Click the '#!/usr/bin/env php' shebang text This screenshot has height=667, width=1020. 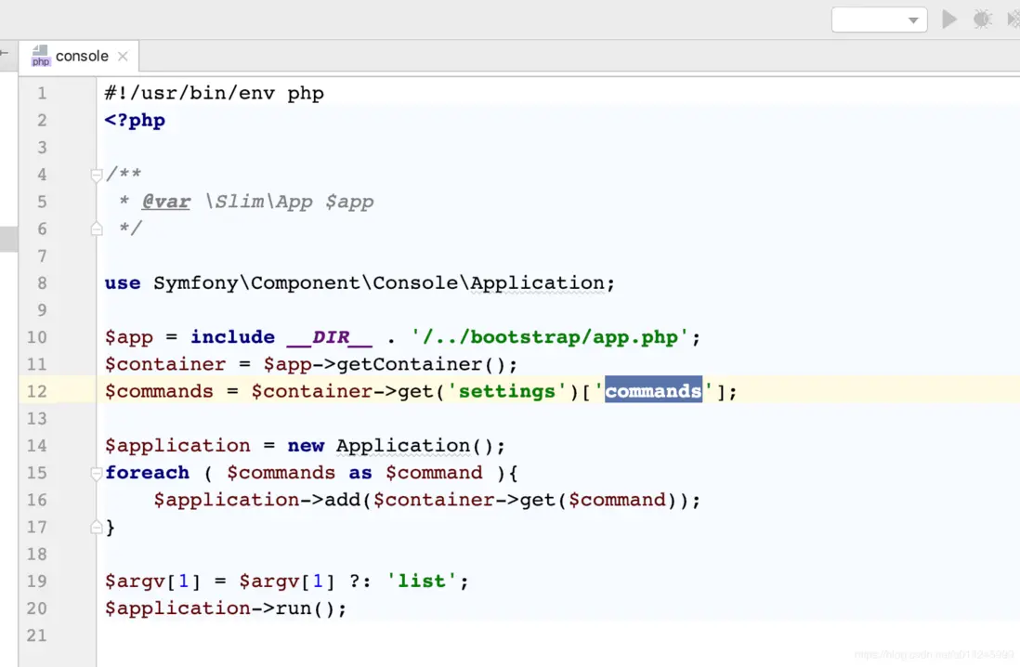tap(214, 93)
